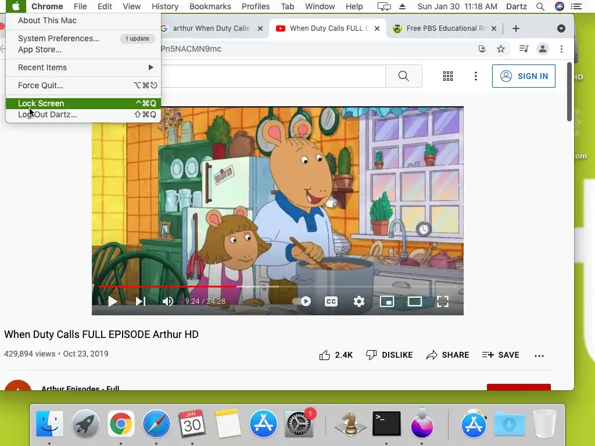Open more actions ellipsis below video

[x=539, y=356]
